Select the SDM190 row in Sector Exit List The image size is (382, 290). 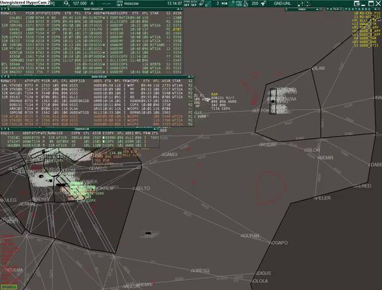point(97,113)
